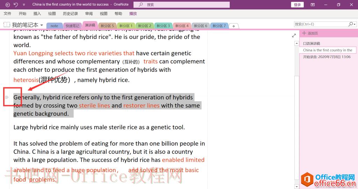Viewport: 358px width, 189px height.
Task: Switch to the 新分区 3 tab
Action: point(163,26)
